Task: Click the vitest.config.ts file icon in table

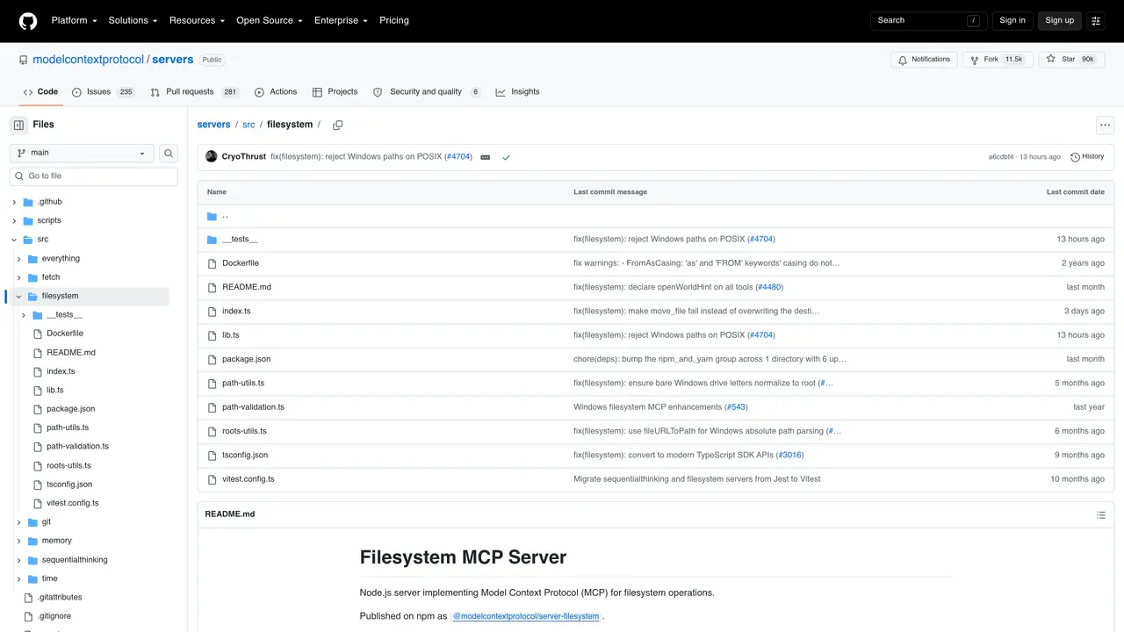Action: (x=212, y=479)
